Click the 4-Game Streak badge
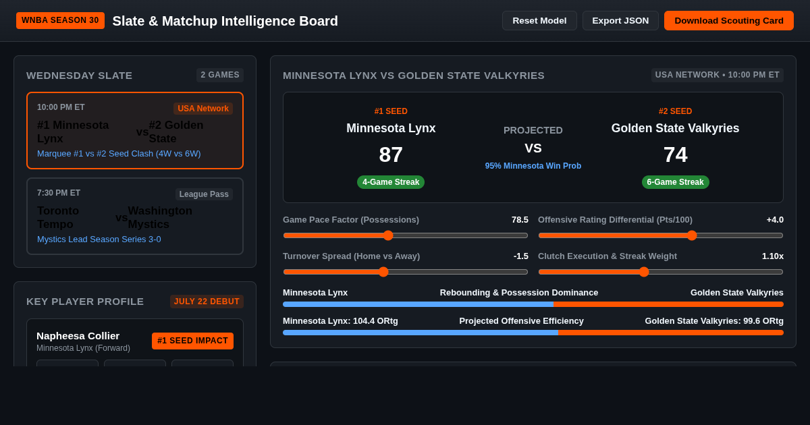Viewport: 810px width, 425px height. [391, 182]
